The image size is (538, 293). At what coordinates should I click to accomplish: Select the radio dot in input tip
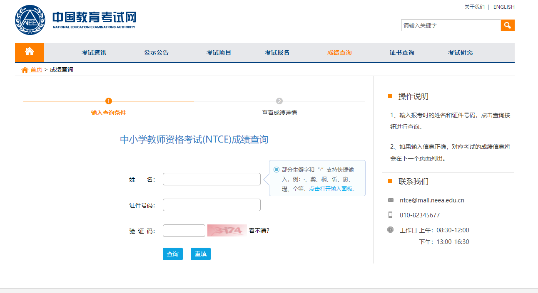coord(276,170)
